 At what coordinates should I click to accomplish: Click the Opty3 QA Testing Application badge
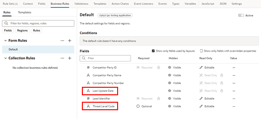tap(115, 15)
